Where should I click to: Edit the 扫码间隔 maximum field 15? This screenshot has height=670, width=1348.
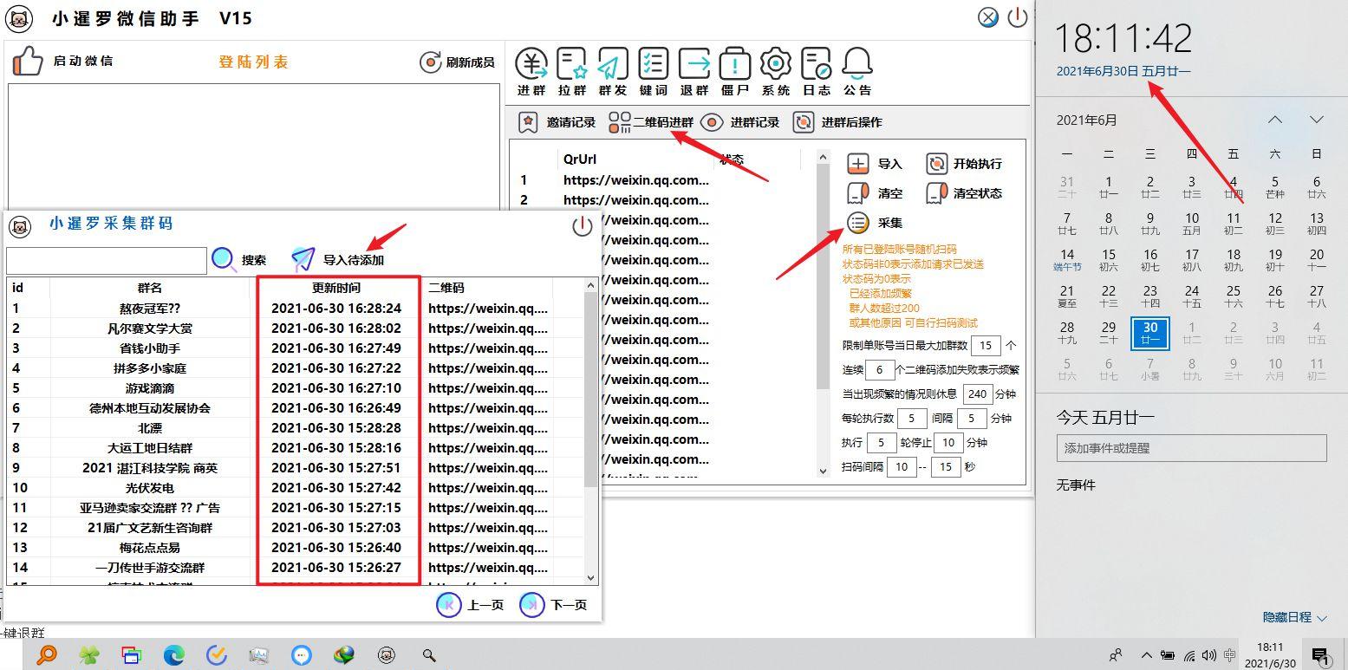coord(946,466)
